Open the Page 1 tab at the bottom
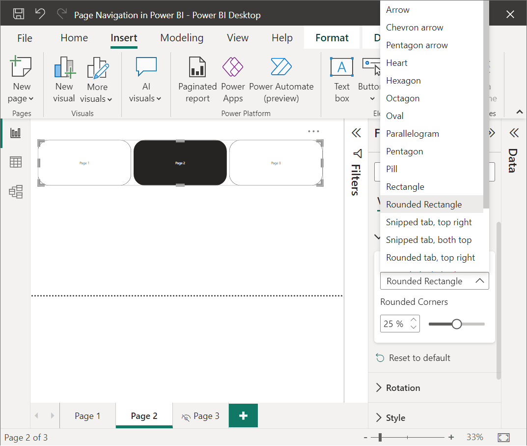Viewport: 527px width, 446px height. point(87,416)
